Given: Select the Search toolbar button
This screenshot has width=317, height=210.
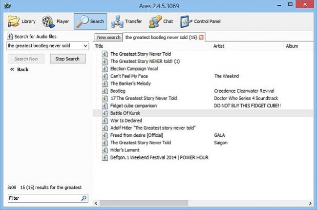Looking at the screenshot, I should click(x=90, y=21).
